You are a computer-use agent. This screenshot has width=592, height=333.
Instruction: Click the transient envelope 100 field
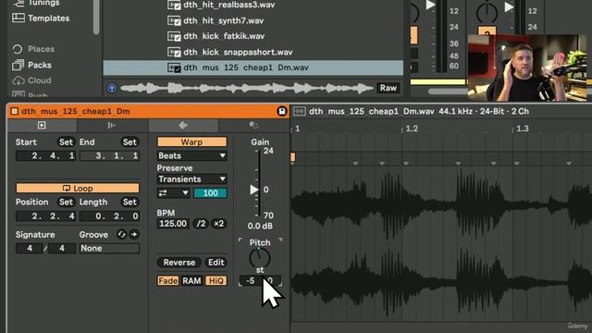(x=210, y=193)
